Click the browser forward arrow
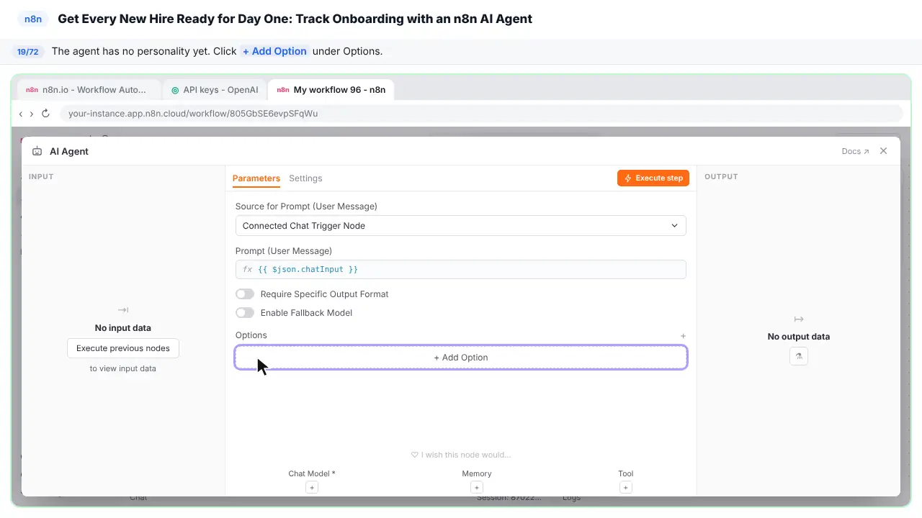The width and height of the screenshot is (922, 518). 31,114
